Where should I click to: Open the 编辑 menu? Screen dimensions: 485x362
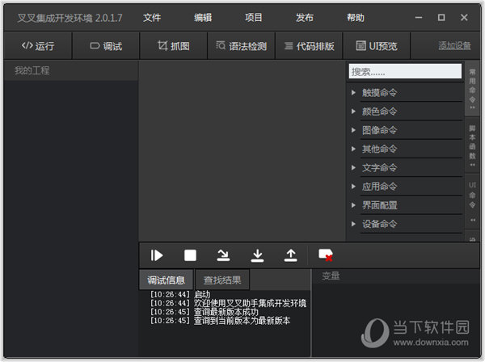click(x=203, y=18)
